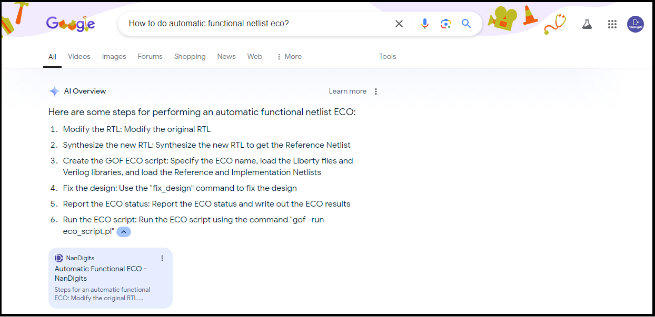Click into the search query field
The height and width of the screenshot is (317, 655).
coord(253,24)
